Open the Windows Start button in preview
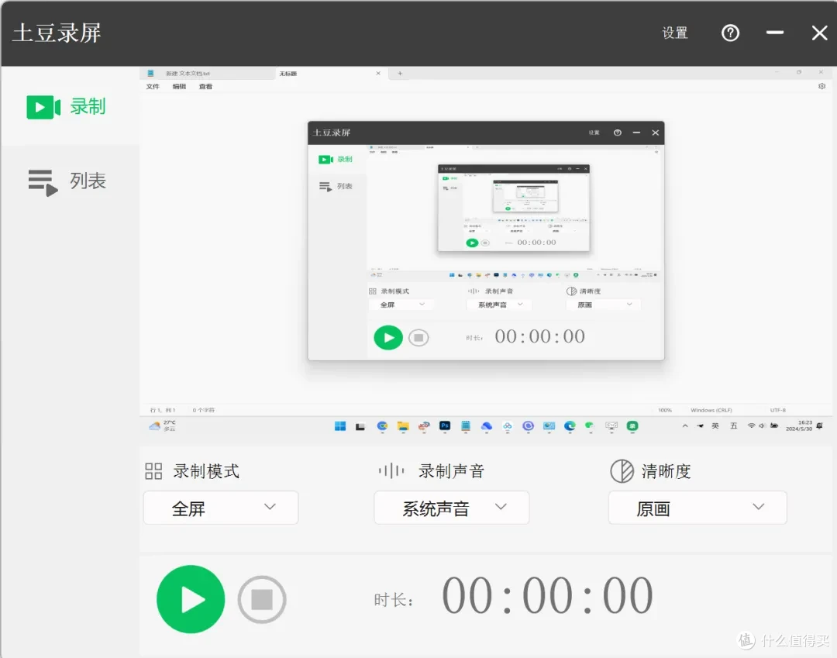Screen dimensions: 837x658 (340, 425)
